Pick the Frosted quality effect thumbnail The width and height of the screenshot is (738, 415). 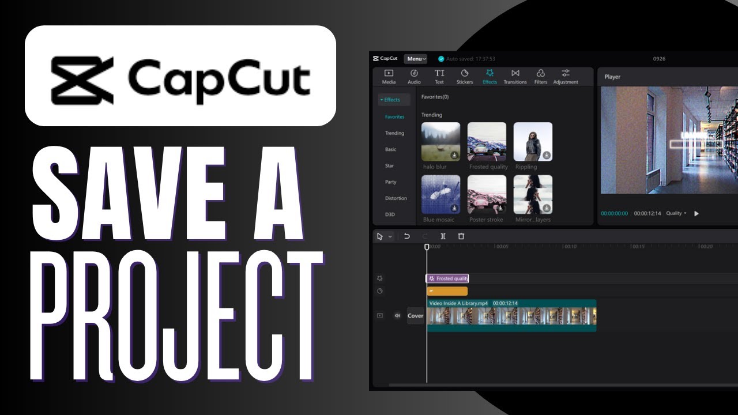tap(487, 141)
